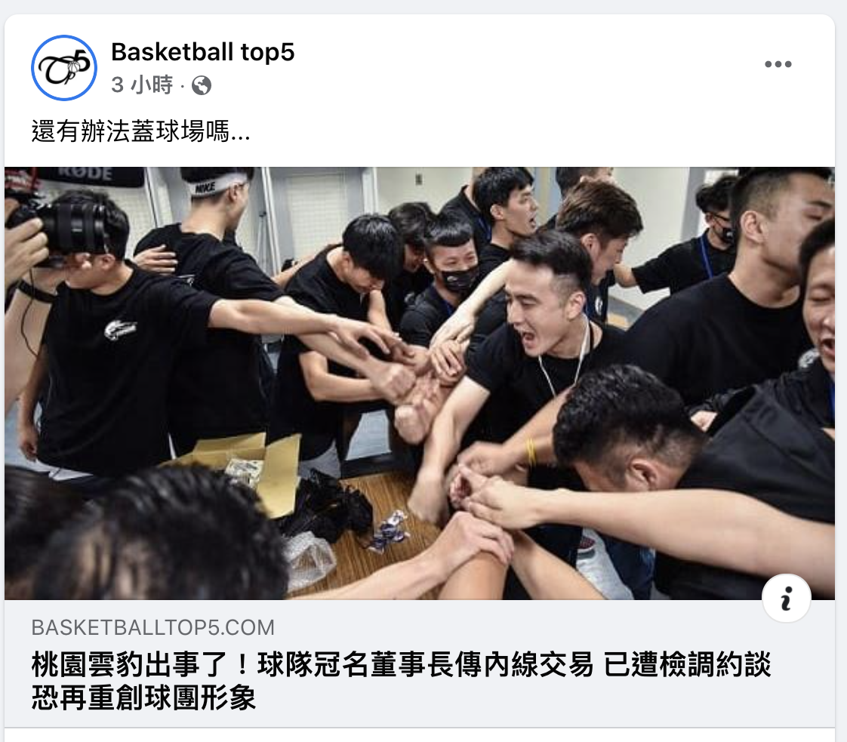Image resolution: width=847 pixels, height=742 pixels.
Task: Click the info "i" icon on preview
Action: pos(786,599)
